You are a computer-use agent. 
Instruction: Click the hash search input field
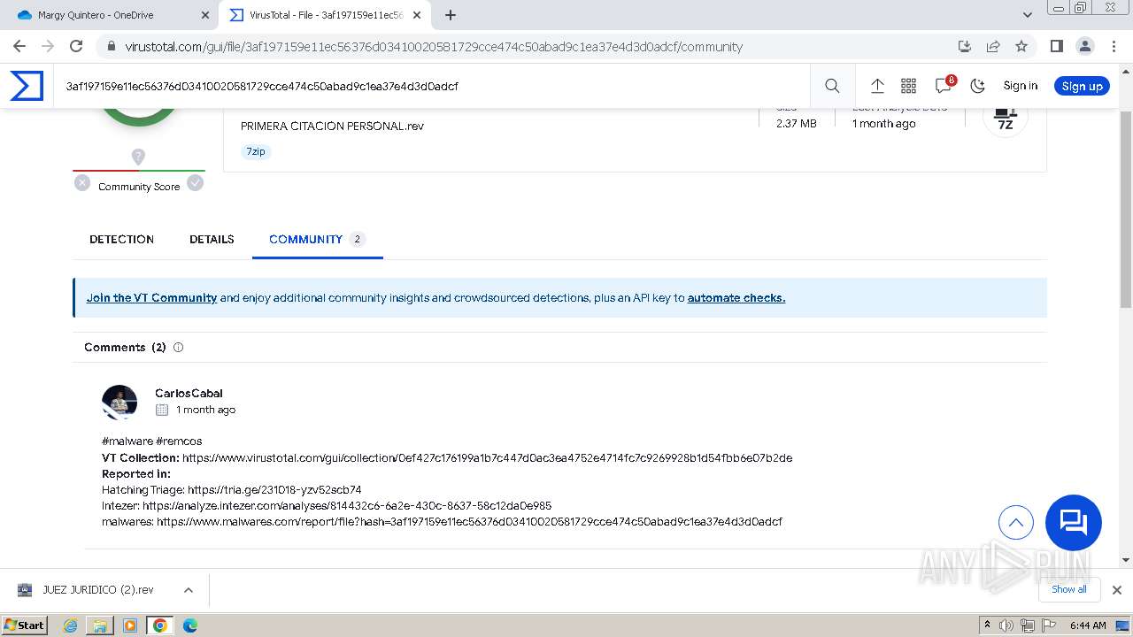pos(434,86)
